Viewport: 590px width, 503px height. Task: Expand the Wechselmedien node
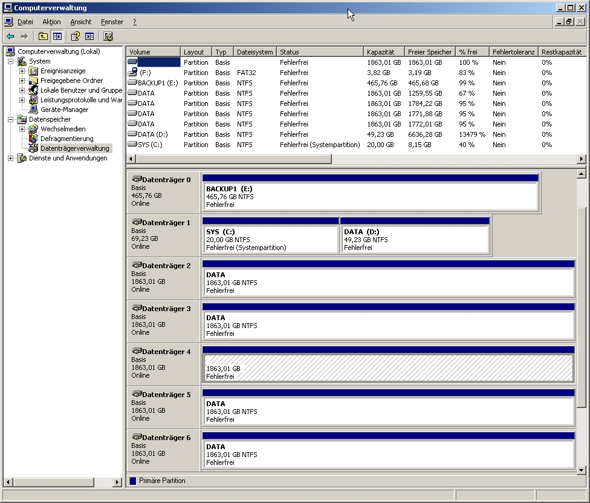click(22, 129)
